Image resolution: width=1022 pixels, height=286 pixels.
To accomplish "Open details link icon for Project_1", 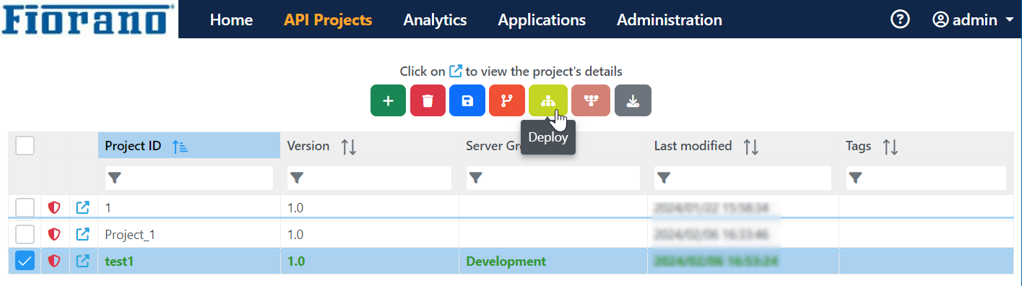I will (x=83, y=234).
